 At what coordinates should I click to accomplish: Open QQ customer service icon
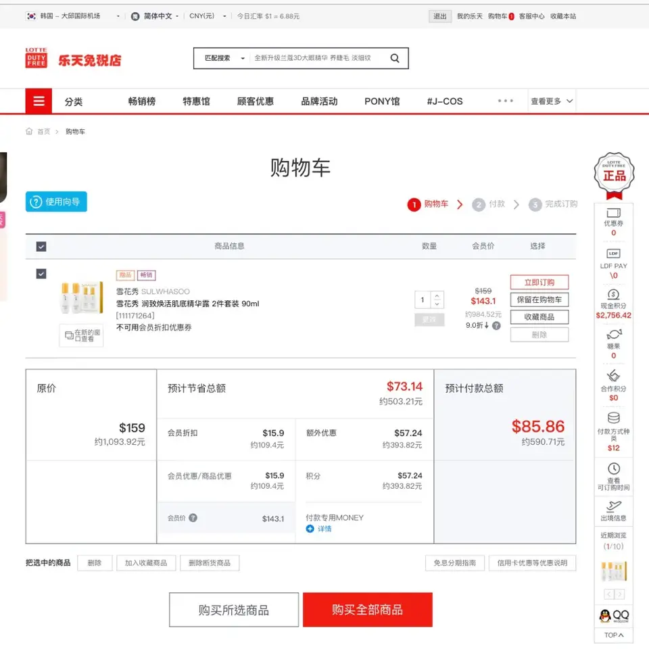pyautogui.click(x=614, y=616)
